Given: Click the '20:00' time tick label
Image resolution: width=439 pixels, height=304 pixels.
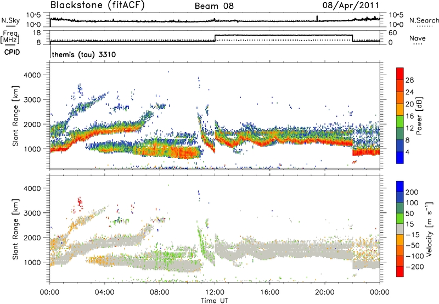Looking at the screenshot, I should pyautogui.click(x=325, y=292).
